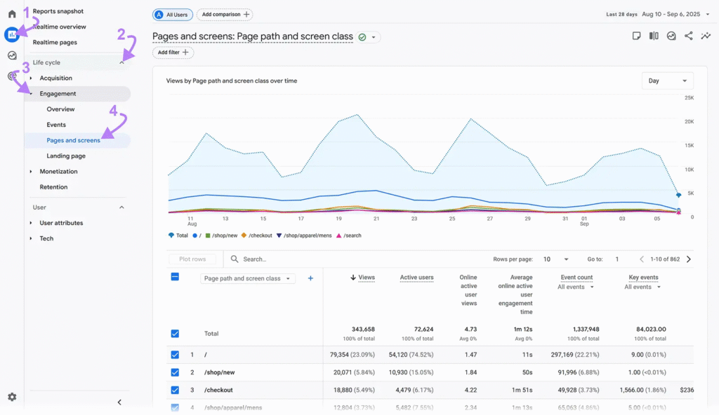This screenshot has width=719, height=415.
Task: Open the Insights sparkline icon
Action: pos(705,36)
